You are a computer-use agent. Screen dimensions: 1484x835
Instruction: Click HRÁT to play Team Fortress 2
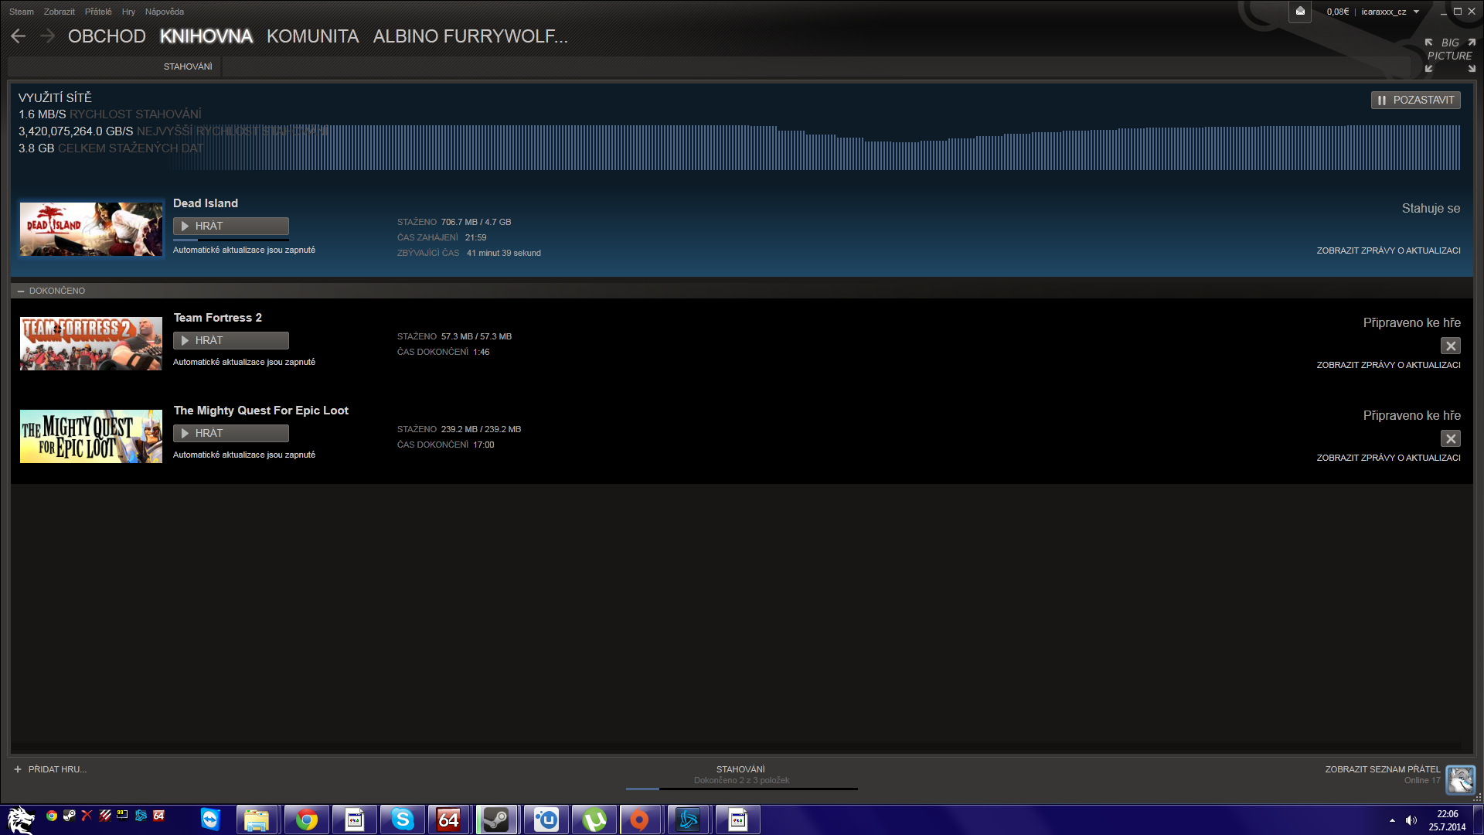coord(231,340)
